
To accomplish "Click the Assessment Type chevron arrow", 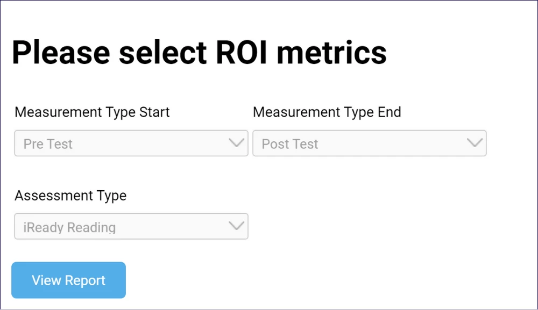I will pyautogui.click(x=236, y=226).
